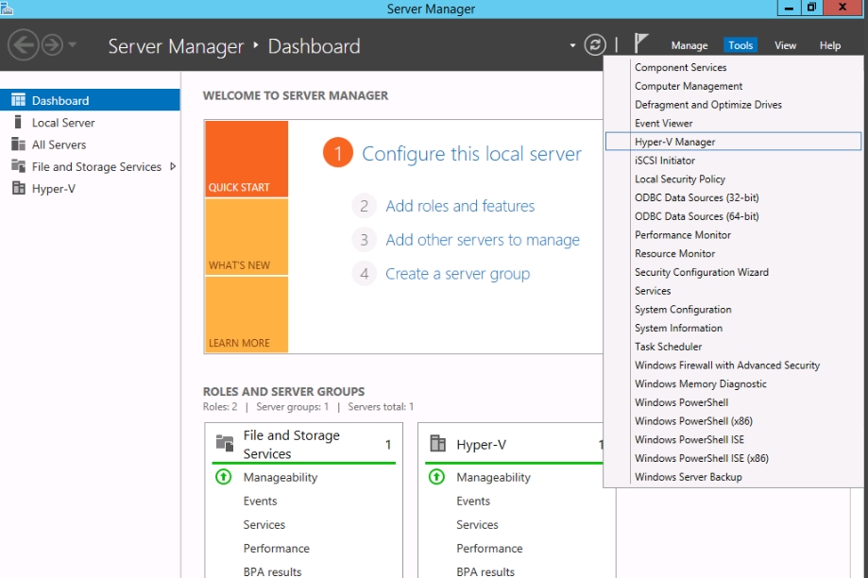Open the File and Storage Services tile header
Image resolution: width=868 pixels, height=578 pixels.
pyautogui.click(x=291, y=444)
